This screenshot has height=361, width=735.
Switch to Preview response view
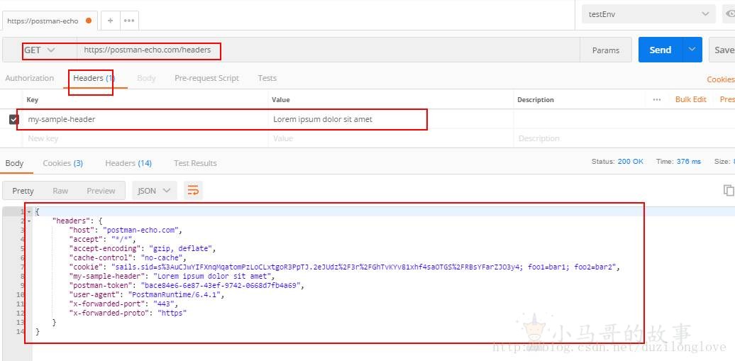[x=101, y=190]
